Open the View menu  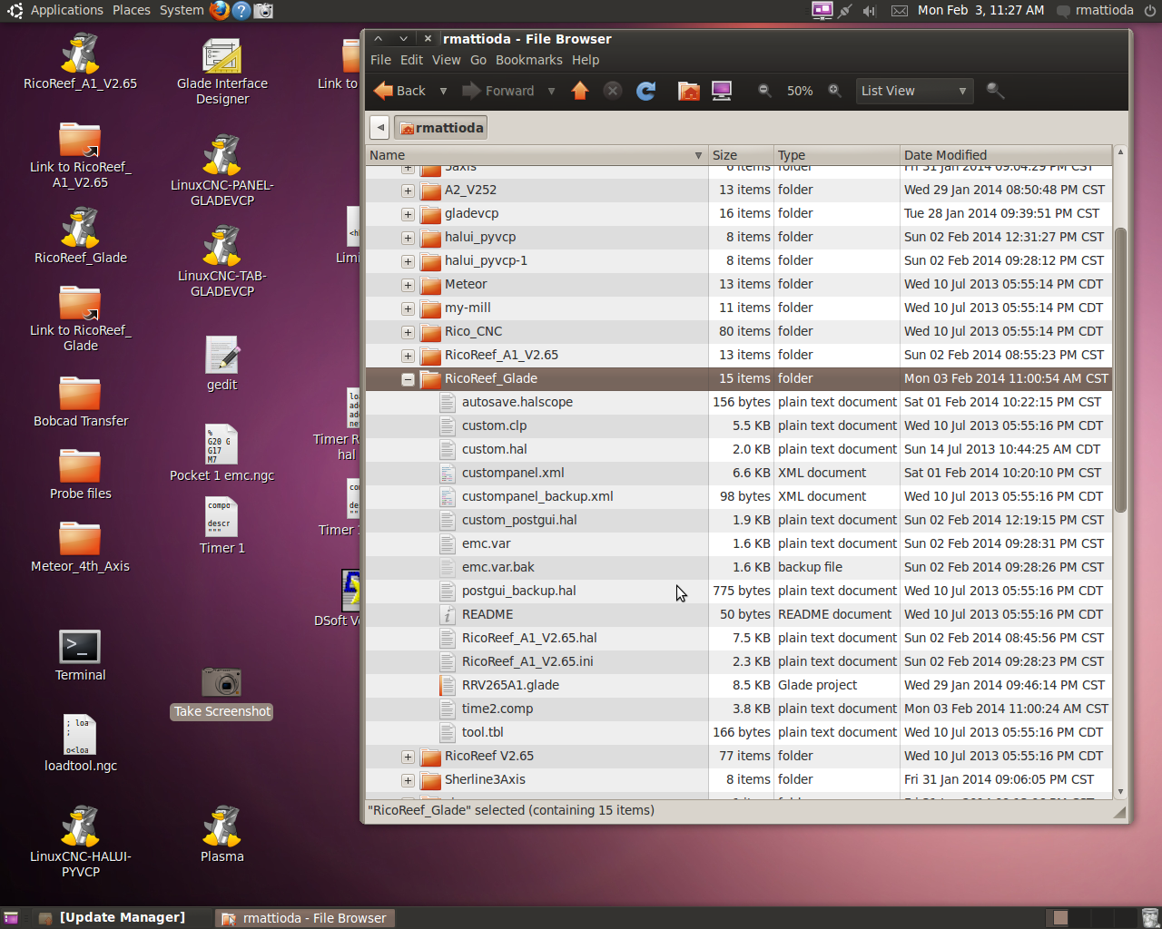click(x=446, y=60)
